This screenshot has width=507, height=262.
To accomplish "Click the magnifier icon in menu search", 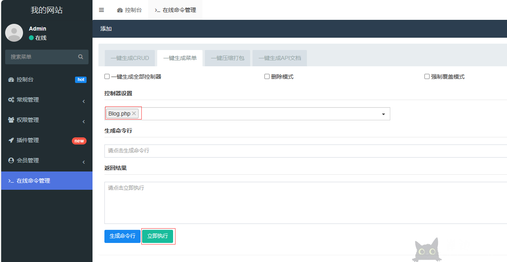I will (81, 57).
